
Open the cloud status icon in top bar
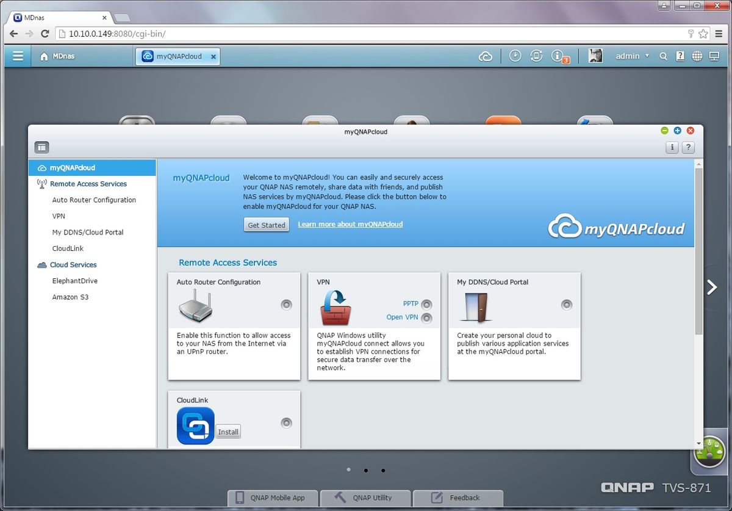(x=486, y=56)
